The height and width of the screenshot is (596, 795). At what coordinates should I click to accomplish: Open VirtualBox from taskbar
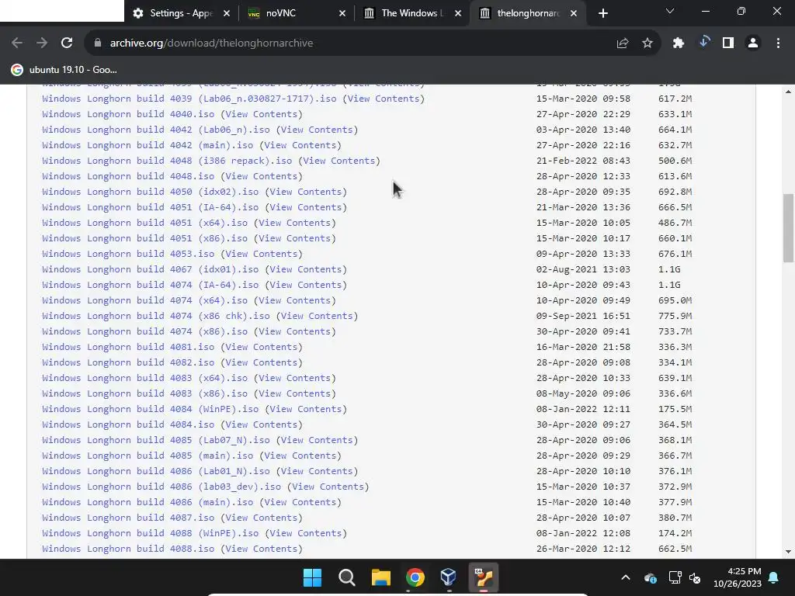[448, 577]
